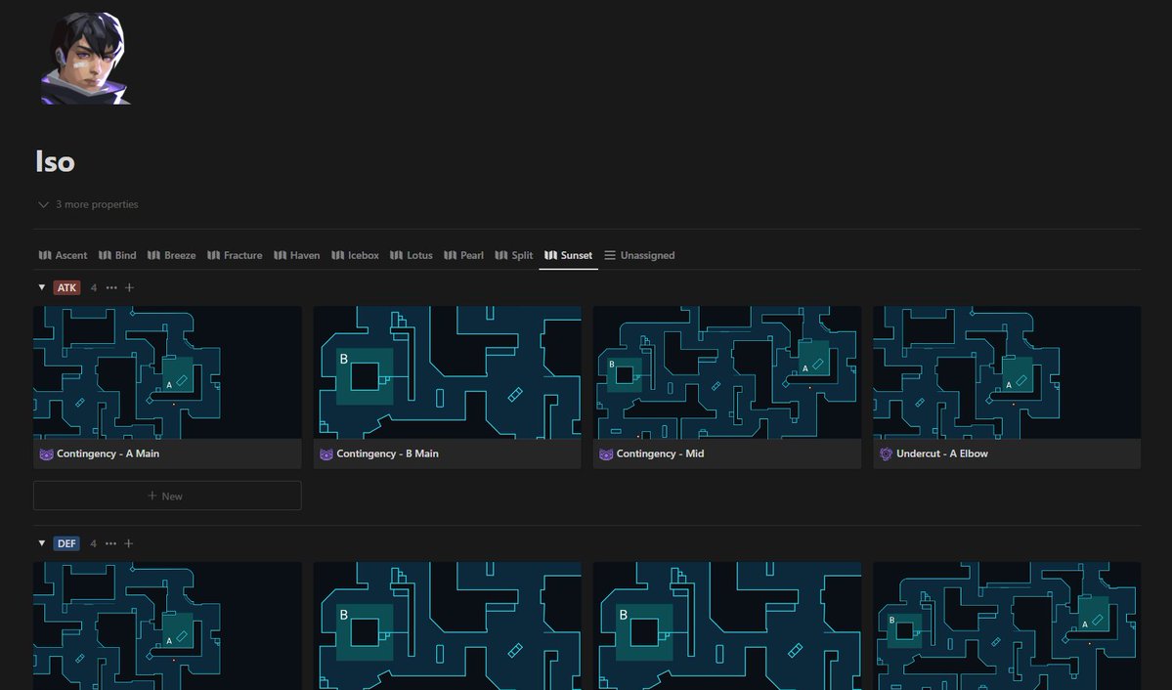Add a new card with the ATK plus icon
This screenshot has width=1172, height=690.
point(129,287)
